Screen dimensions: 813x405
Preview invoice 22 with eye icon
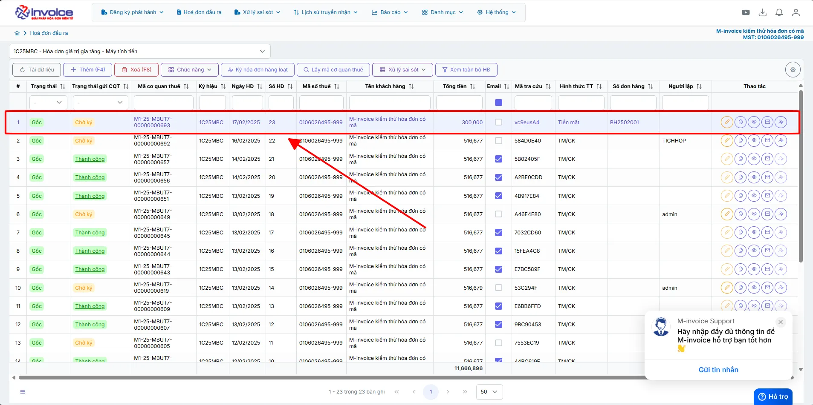point(754,140)
